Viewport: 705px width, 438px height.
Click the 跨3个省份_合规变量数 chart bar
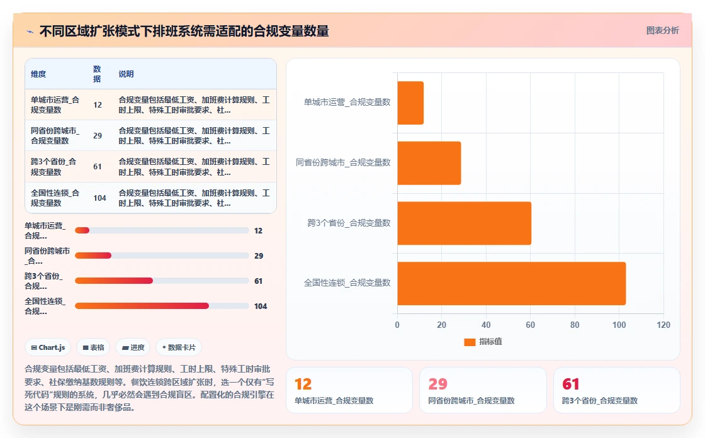pos(465,223)
